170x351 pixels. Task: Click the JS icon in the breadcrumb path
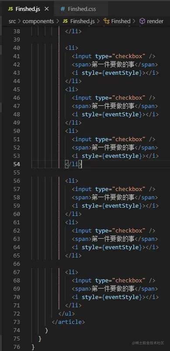tap(65, 21)
